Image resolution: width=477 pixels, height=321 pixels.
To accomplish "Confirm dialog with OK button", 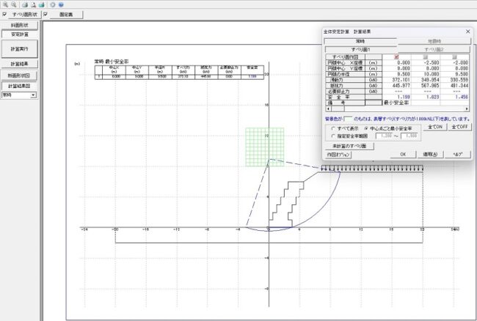I will (403, 155).
